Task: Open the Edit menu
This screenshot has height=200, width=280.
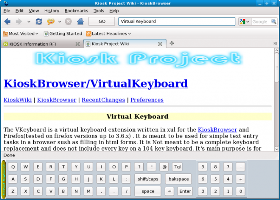Action: pyautogui.click(x=19, y=11)
